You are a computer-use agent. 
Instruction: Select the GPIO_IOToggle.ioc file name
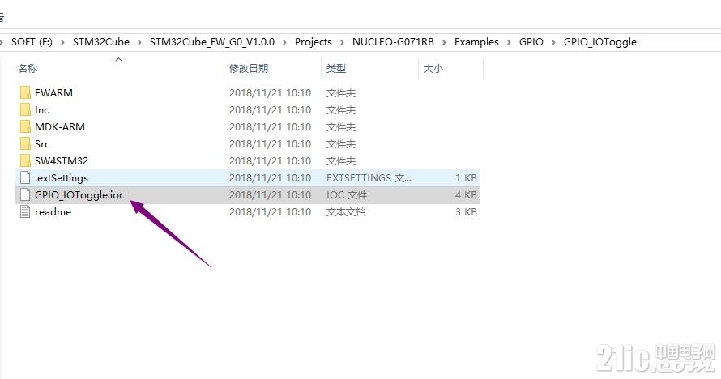pyautogui.click(x=79, y=195)
